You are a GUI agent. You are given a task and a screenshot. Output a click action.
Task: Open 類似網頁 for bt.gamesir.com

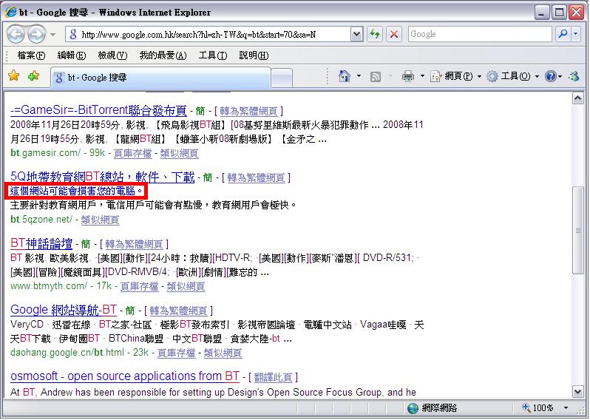(x=180, y=154)
